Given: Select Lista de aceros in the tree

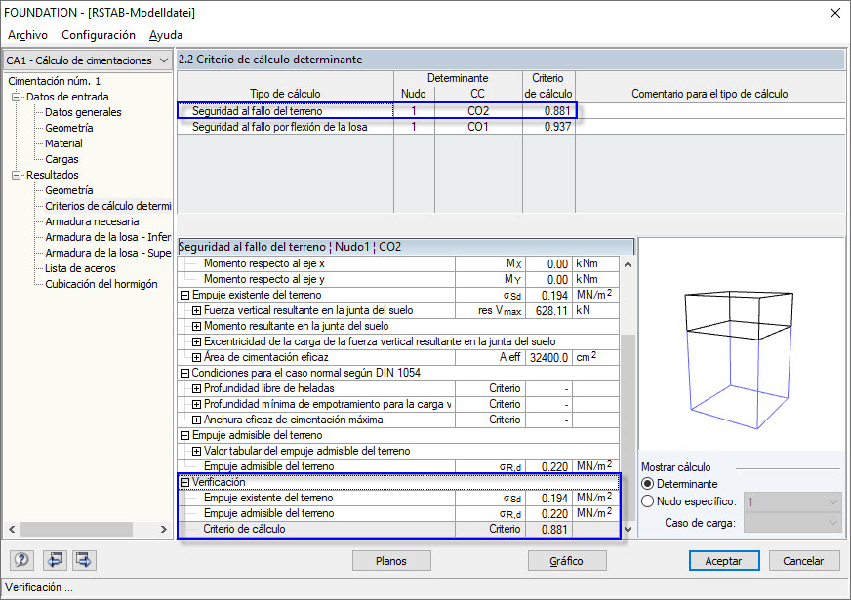Looking at the screenshot, I should [80, 268].
